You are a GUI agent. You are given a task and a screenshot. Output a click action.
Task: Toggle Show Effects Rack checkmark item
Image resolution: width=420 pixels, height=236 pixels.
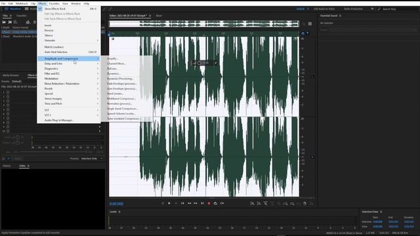69,9
